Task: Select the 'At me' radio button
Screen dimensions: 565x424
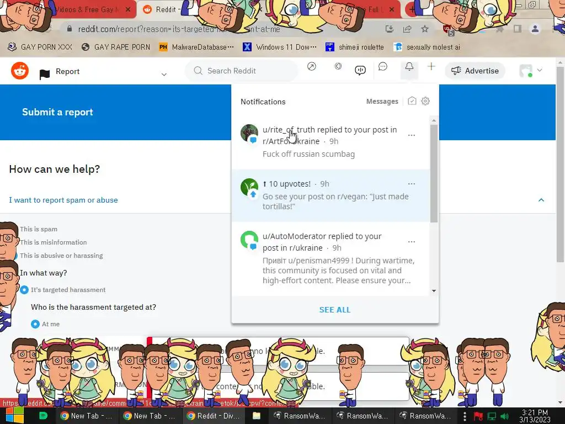Action: tap(35, 324)
